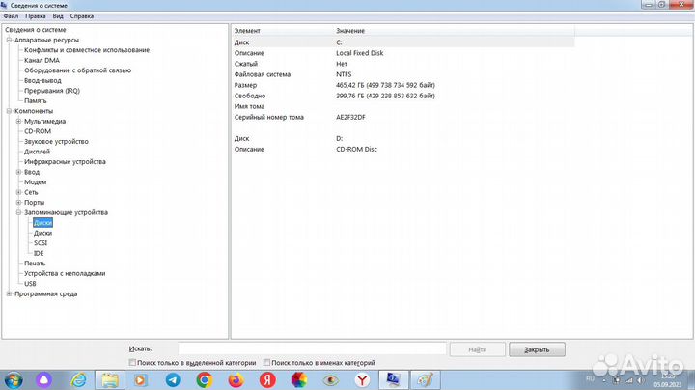695x390 pixels.
Task: Click the 'Закрыть' button
Action: click(537, 349)
